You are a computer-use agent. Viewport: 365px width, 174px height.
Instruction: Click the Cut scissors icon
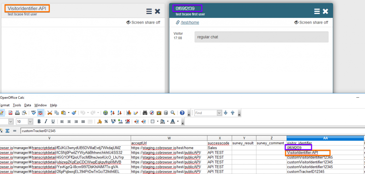tap(50, 113)
